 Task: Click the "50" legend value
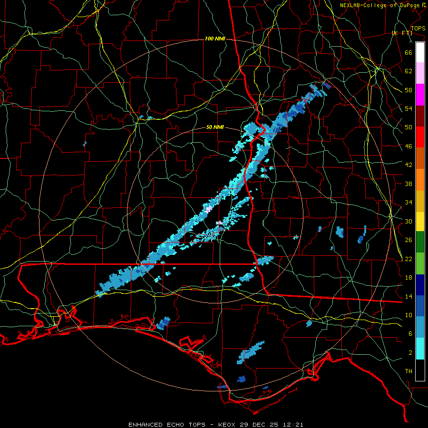(x=409, y=127)
